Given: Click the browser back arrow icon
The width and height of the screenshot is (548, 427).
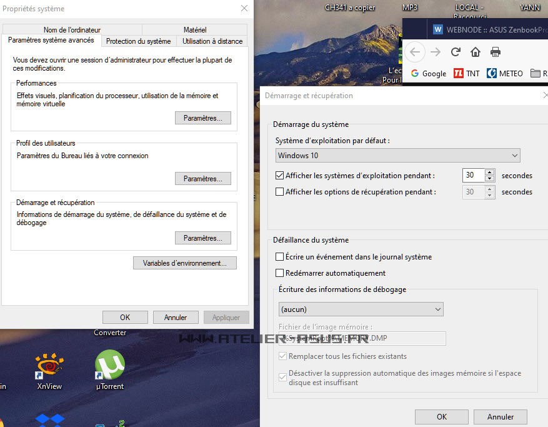Looking at the screenshot, I should pos(415,52).
